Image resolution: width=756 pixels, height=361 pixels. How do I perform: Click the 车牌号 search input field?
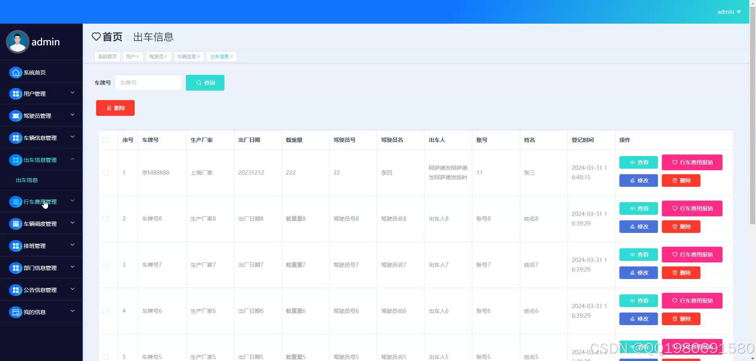point(148,83)
